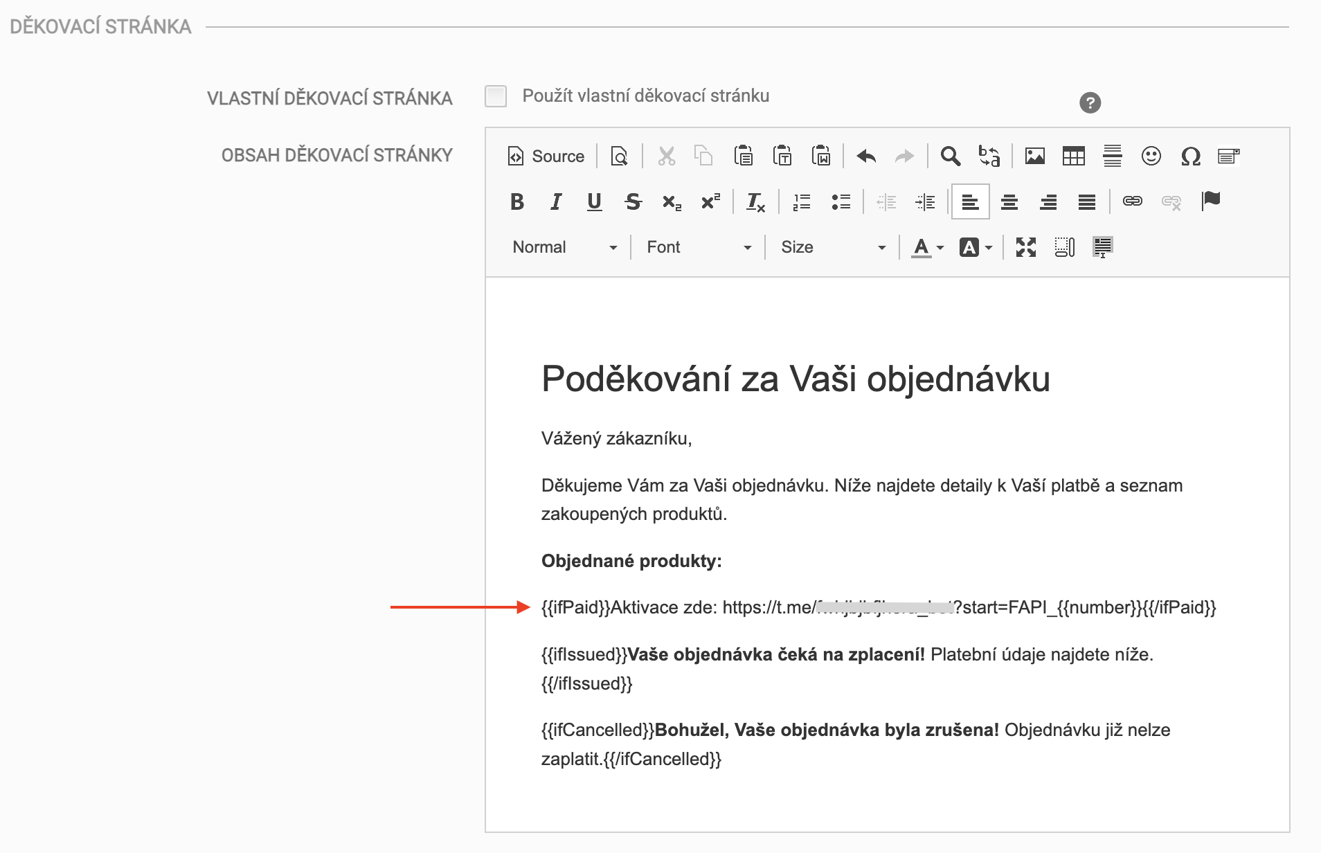Insert a link with the chain icon
This screenshot has height=853, width=1321.
coord(1133,201)
